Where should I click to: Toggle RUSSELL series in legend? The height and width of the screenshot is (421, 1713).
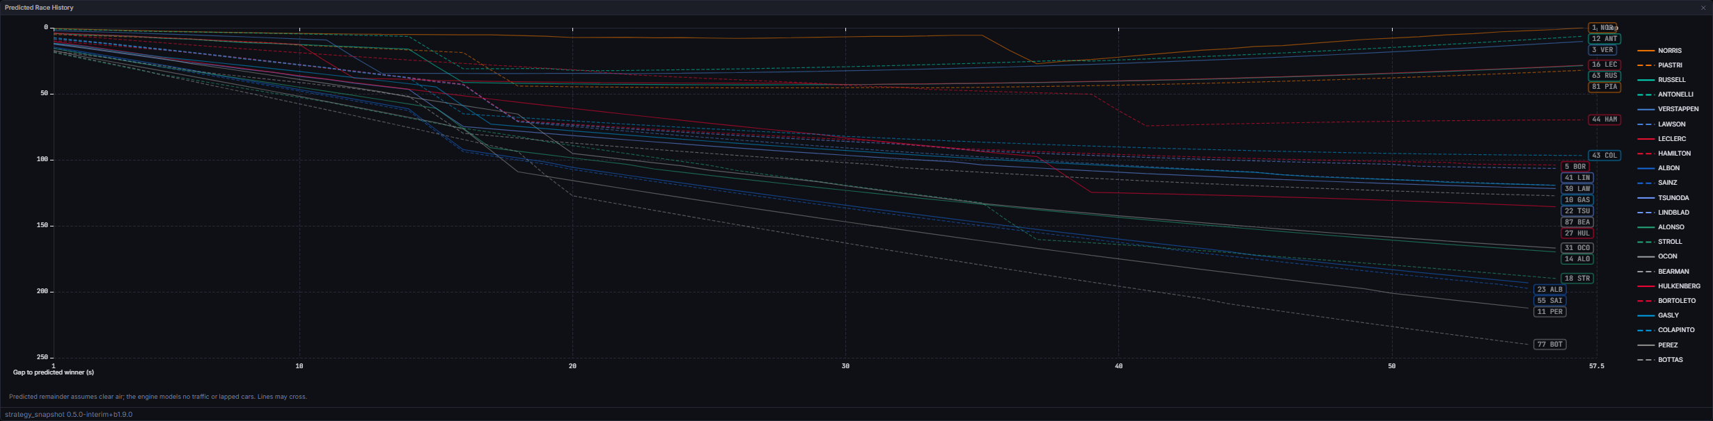(1661, 80)
